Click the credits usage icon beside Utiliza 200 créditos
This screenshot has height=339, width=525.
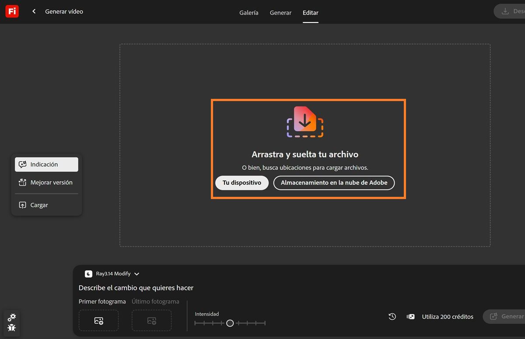coord(410,316)
